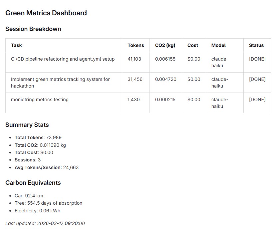Click the Implement green metrics tracking task cell

point(60,83)
